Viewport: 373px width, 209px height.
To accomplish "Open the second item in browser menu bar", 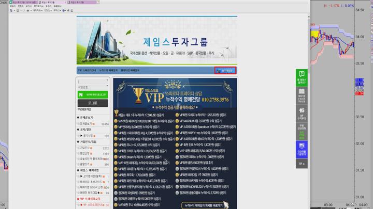I will coord(21,6).
